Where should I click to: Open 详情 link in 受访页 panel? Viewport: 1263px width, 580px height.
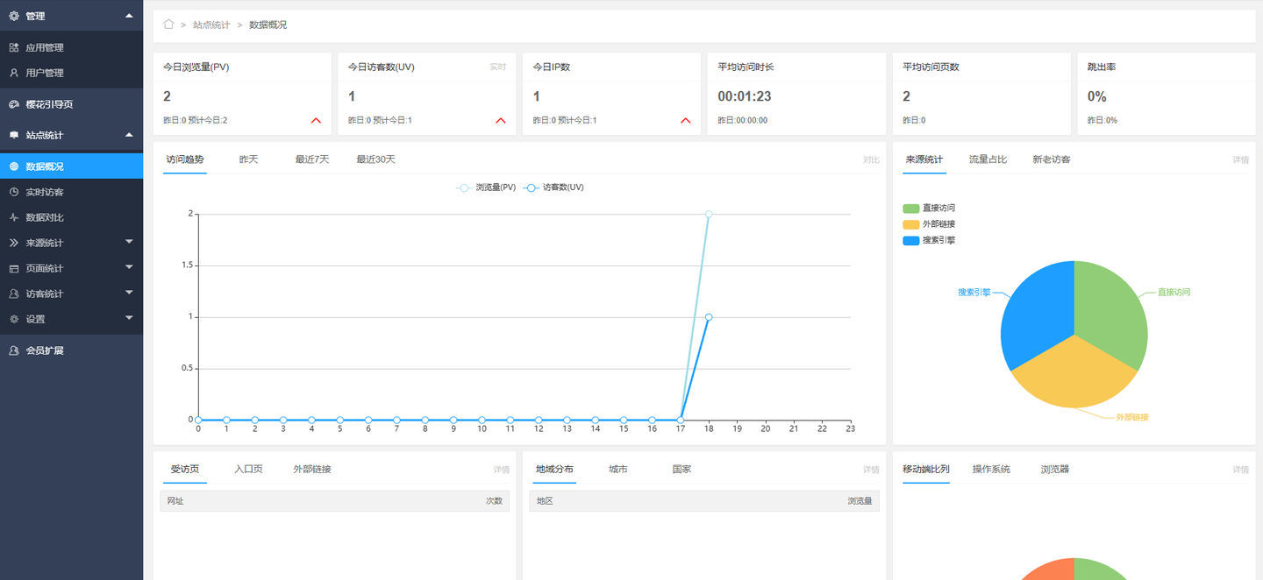click(x=501, y=470)
